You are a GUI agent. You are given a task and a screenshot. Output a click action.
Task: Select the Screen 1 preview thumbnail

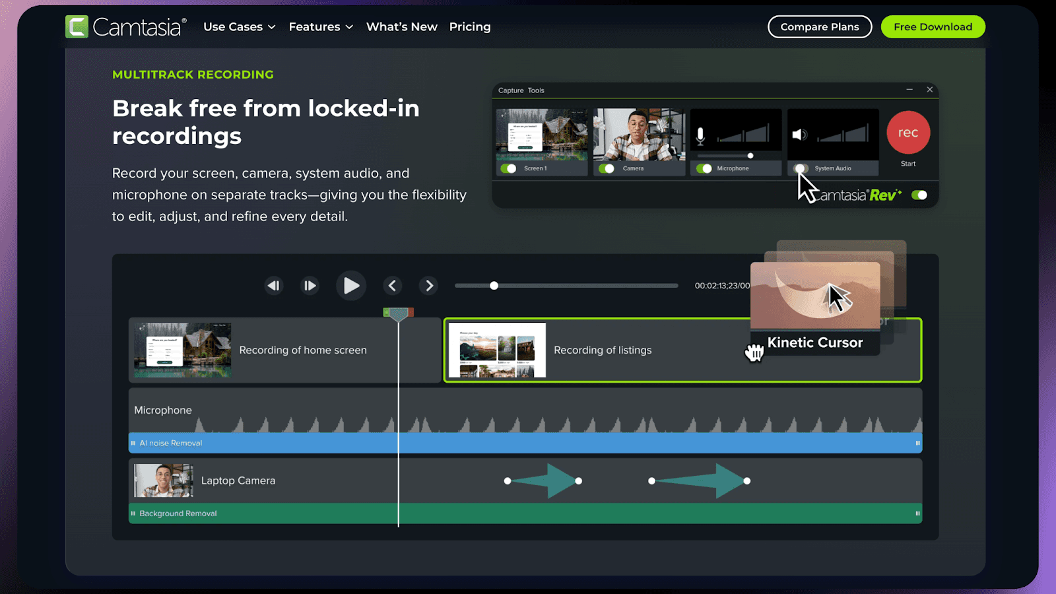tap(542, 135)
